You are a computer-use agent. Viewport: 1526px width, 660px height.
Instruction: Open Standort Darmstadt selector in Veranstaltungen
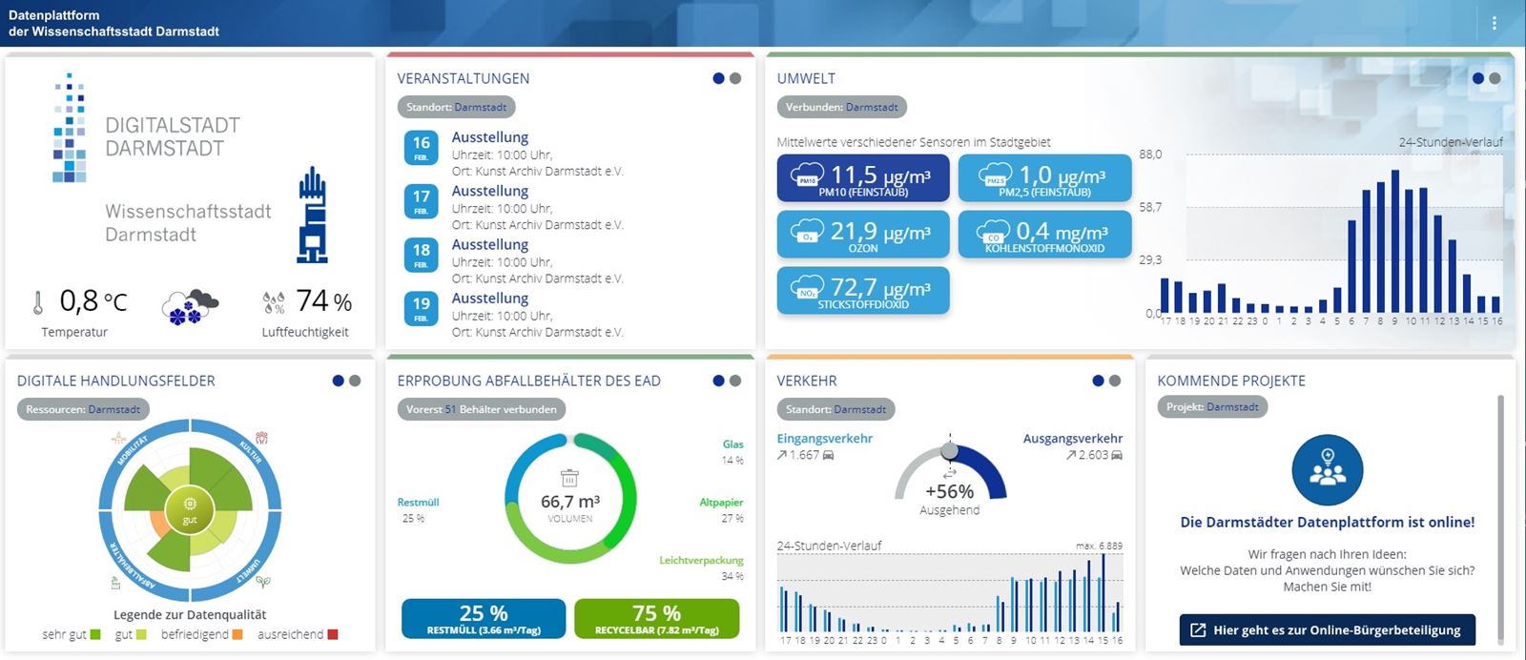456,107
